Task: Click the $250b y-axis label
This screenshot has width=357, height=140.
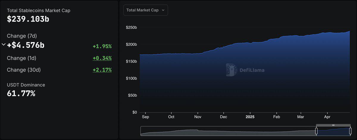Action: point(131,28)
